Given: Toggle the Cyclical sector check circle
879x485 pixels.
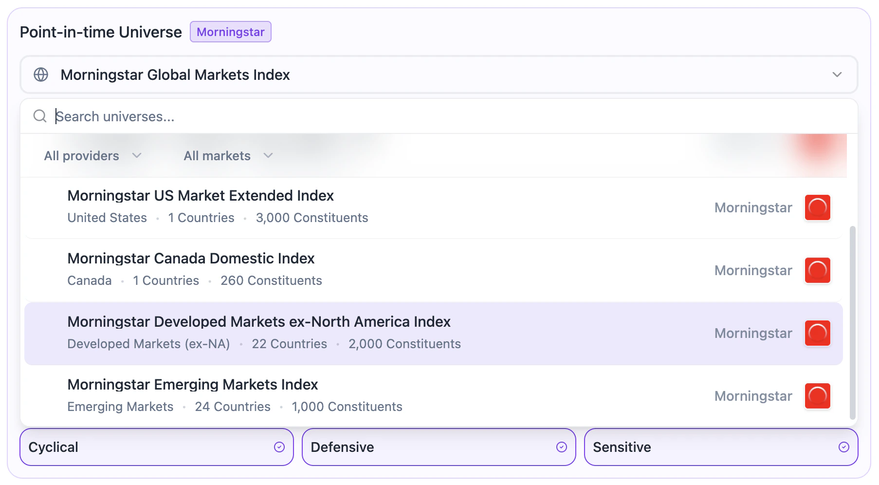Looking at the screenshot, I should click(279, 447).
